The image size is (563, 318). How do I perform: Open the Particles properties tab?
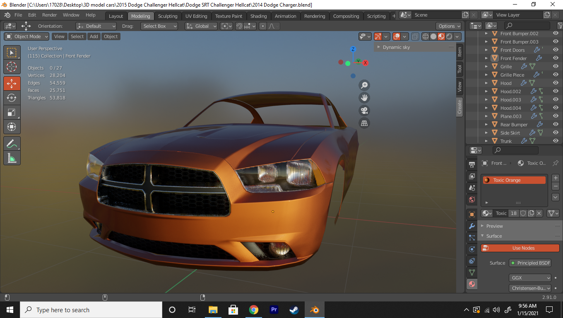(472, 238)
